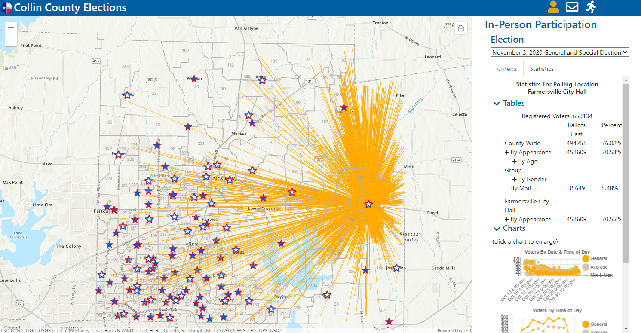The image size is (641, 333).
Task: Select the polling star near Royse City
Action: pyautogui.click(x=389, y=321)
